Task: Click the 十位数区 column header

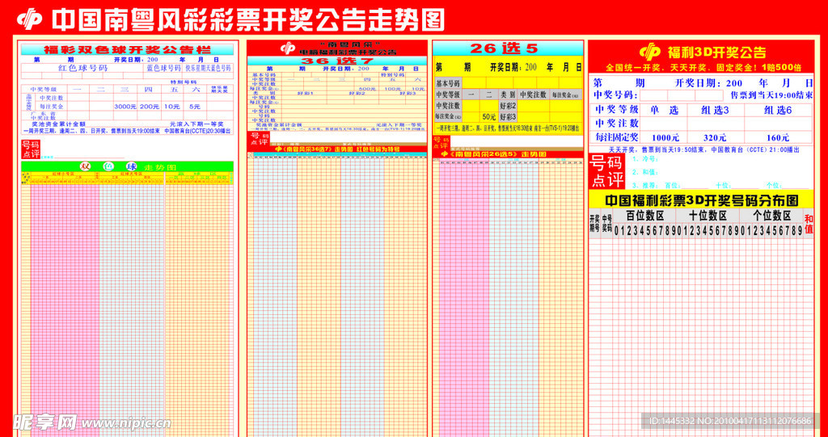Action: (x=708, y=216)
